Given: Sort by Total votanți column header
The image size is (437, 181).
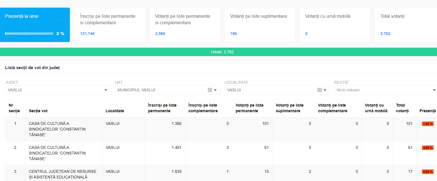Looking at the screenshot, I should tap(402, 108).
